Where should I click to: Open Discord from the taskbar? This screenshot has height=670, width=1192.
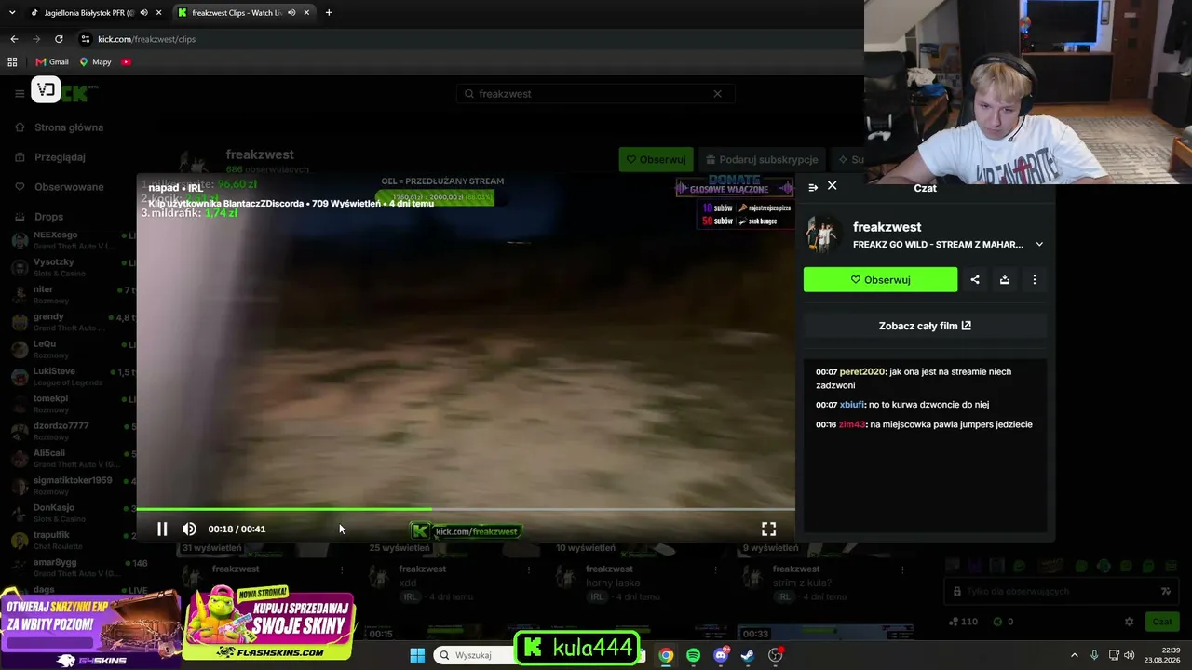tap(721, 655)
